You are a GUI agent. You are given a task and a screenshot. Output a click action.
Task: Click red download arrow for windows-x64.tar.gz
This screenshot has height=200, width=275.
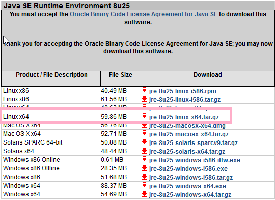[144, 194]
